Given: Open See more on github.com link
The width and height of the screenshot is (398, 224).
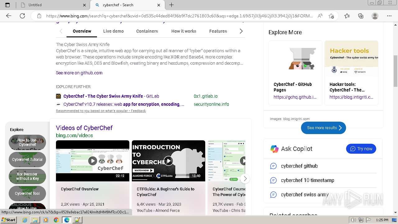Looking at the screenshot, I should click(x=79, y=73).
